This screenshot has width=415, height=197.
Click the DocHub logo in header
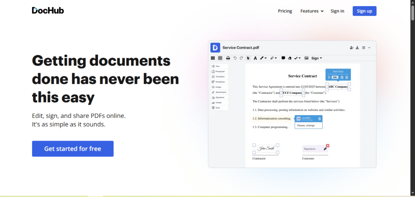coord(48,11)
